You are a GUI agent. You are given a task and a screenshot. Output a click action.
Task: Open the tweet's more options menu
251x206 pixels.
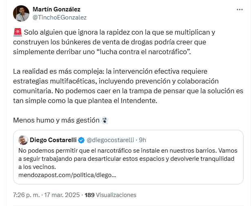(241, 9)
